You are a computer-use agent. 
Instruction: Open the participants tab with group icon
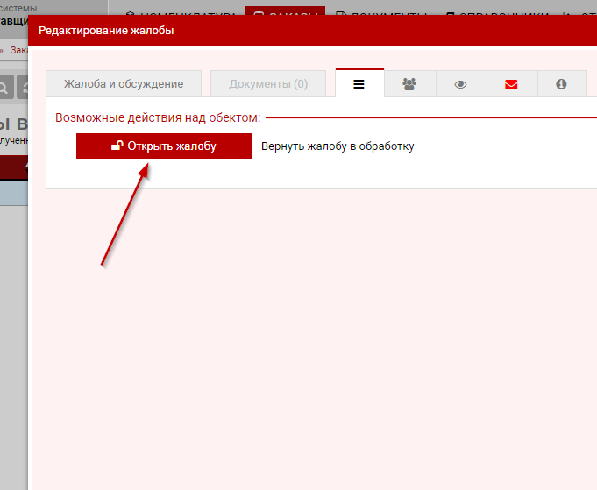(409, 84)
